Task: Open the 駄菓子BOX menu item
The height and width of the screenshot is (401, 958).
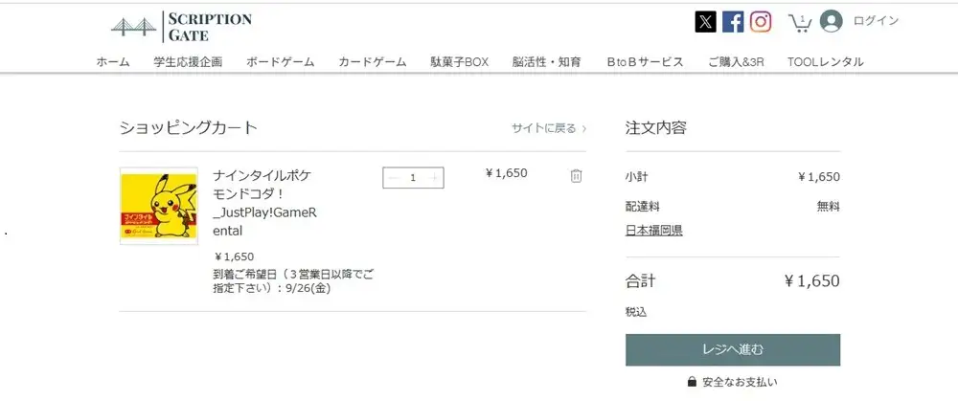Action: [x=460, y=62]
